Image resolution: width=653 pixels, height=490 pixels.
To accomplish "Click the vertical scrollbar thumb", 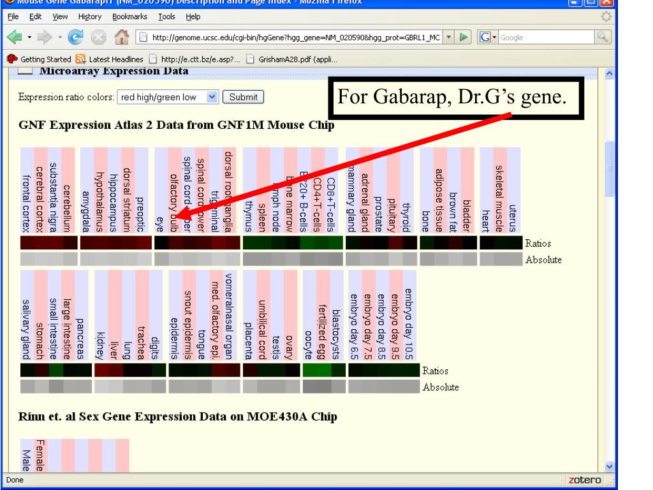I will point(609,168).
